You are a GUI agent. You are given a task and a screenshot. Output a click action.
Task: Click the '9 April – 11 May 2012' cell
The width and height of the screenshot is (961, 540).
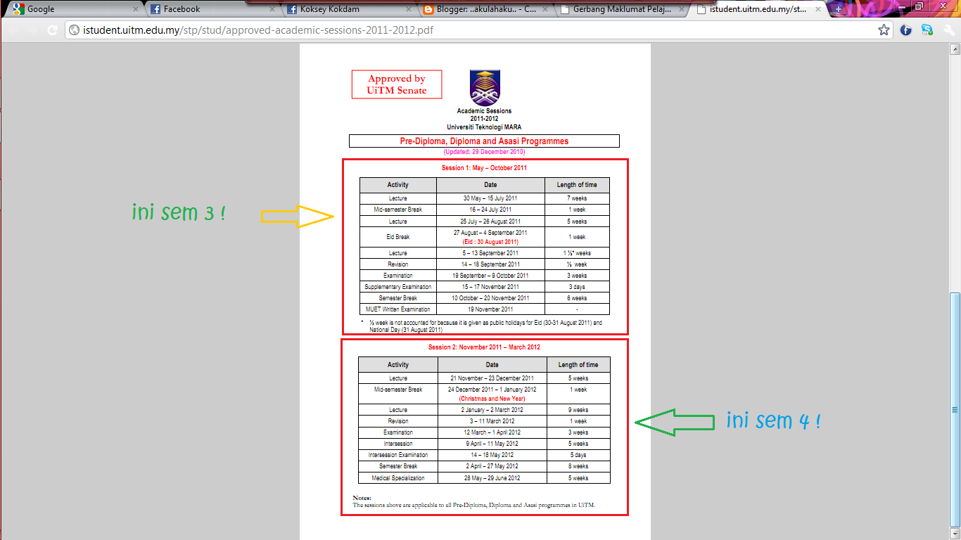pos(492,444)
